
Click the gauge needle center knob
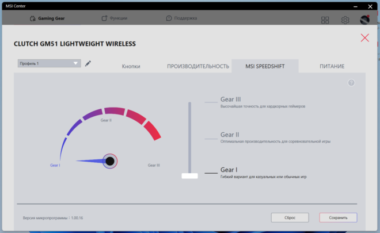[110, 161]
